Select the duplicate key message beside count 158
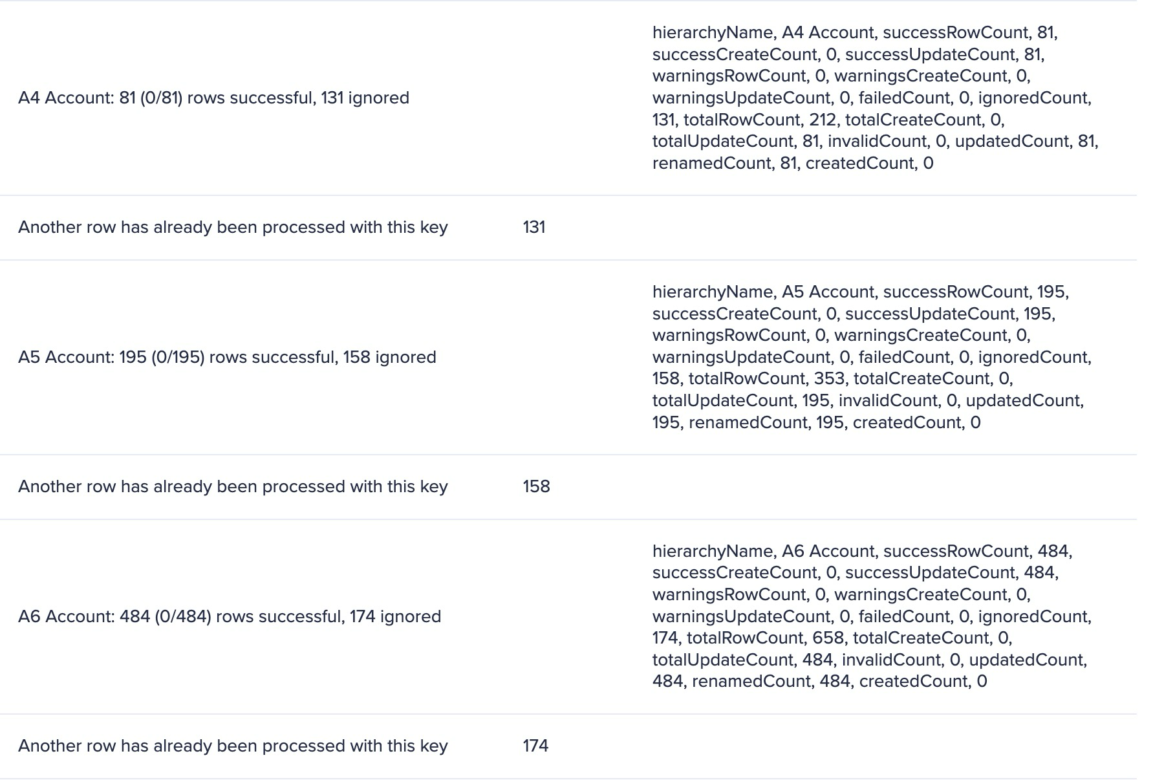This screenshot has width=1164, height=780. point(233,487)
